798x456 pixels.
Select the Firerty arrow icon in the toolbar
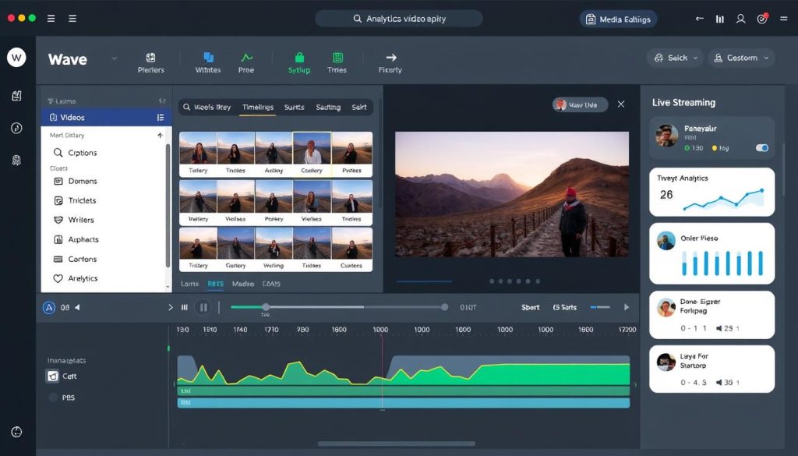[x=390, y=57]
